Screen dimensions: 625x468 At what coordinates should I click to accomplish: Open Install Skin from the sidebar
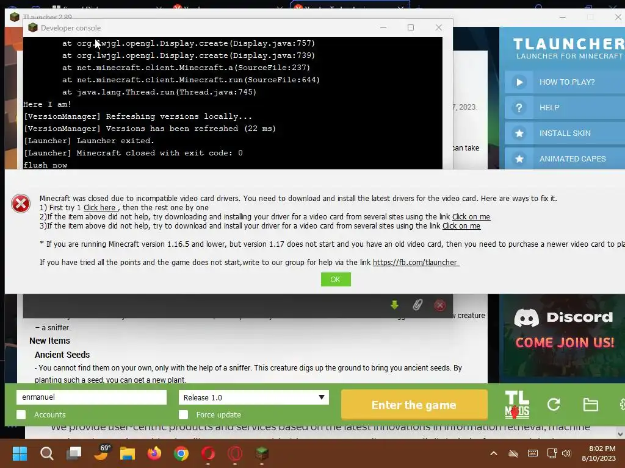565,133
